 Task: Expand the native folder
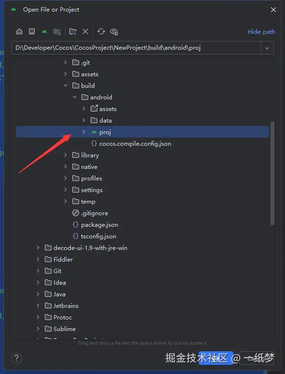click(66, 166)
